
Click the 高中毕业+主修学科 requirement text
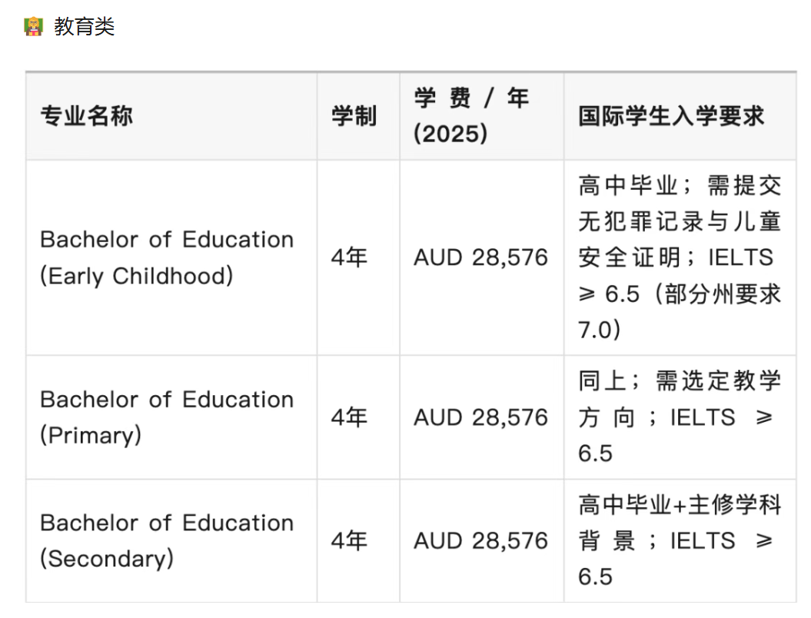pos(679,505)
